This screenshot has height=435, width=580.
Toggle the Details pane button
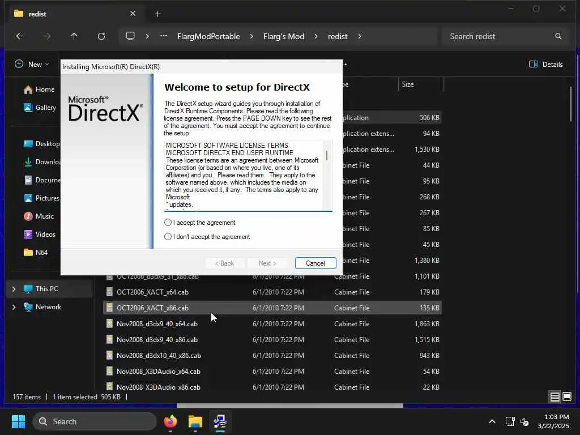[546, 65]
